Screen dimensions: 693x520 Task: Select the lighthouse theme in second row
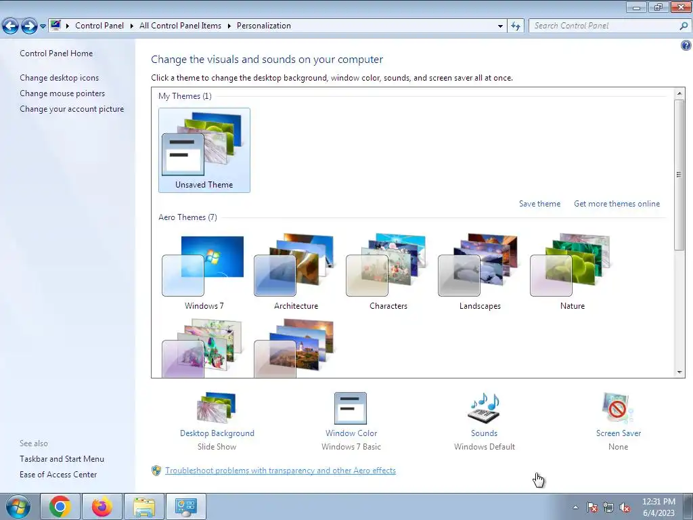click(294, 348)
